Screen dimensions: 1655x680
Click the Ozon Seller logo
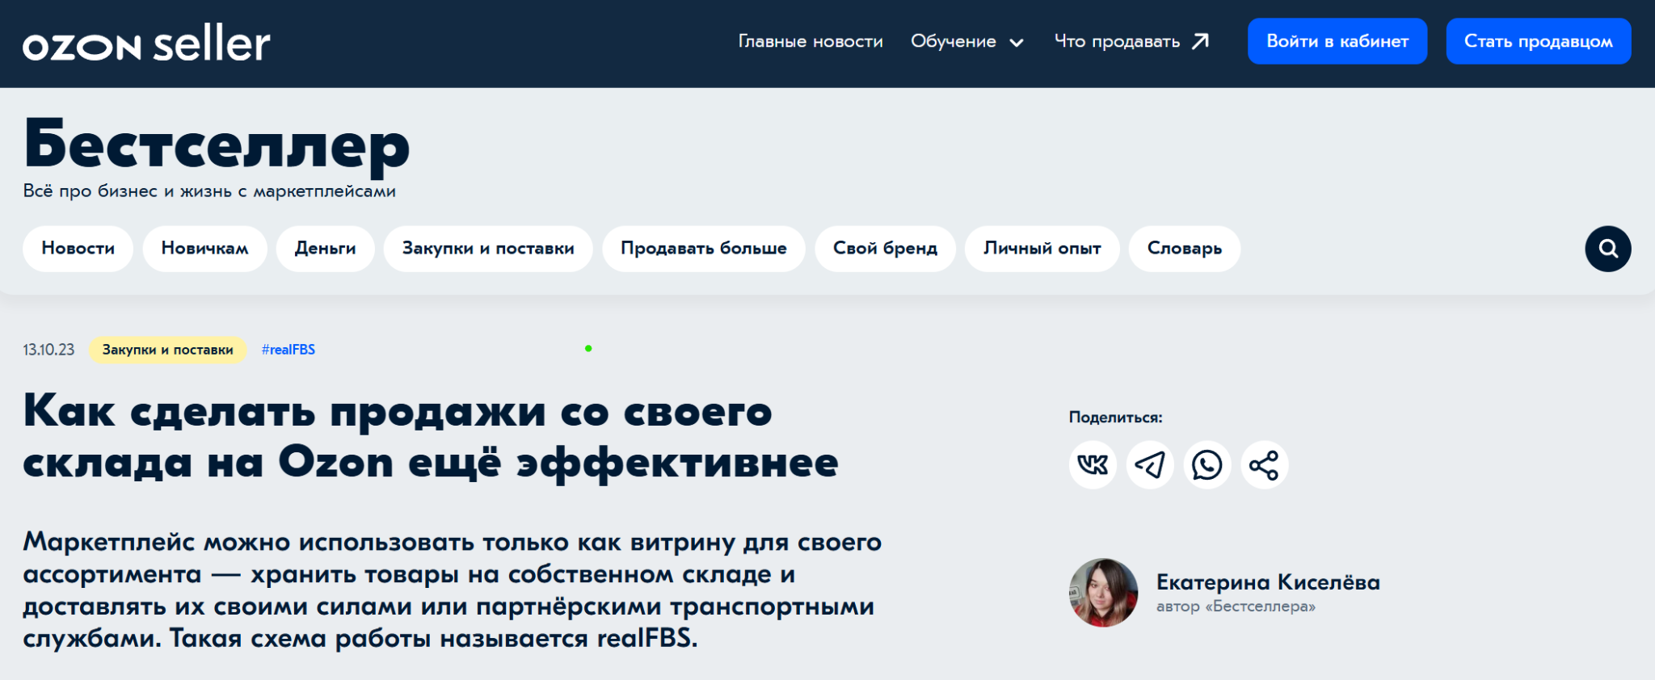click(x=146, y=44)
